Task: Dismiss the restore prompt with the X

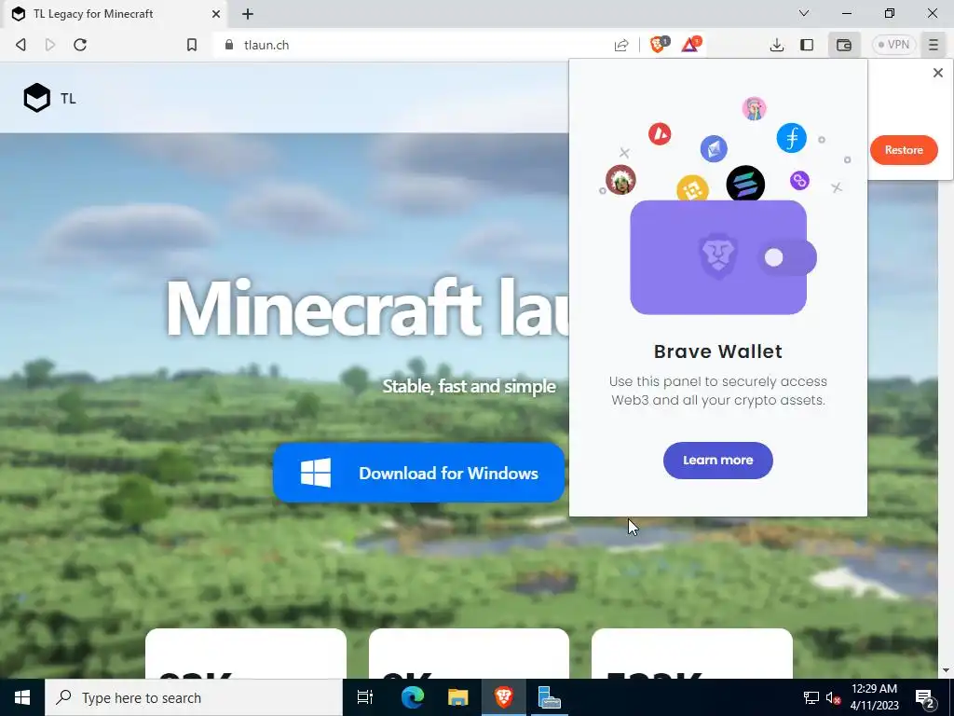Action: [x=937, y=73]
